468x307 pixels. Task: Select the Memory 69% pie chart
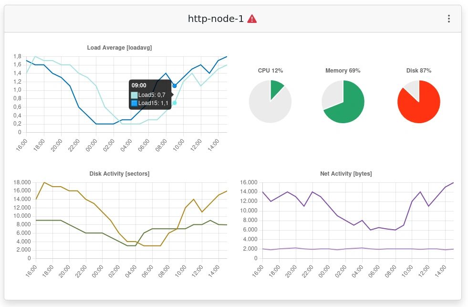(343, 101)
